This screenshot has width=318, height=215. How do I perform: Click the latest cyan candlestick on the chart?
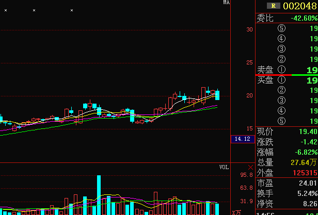coord(217,95)
